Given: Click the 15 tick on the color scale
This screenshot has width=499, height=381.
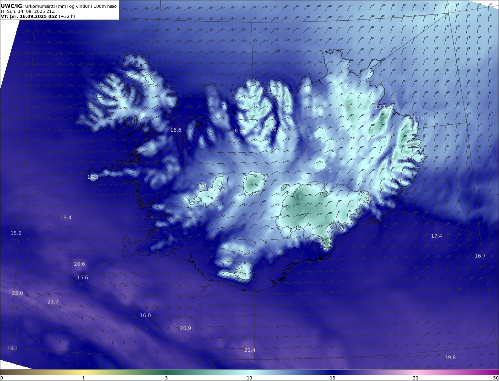Looking at the screenshot, I should [x=333, y=378].
